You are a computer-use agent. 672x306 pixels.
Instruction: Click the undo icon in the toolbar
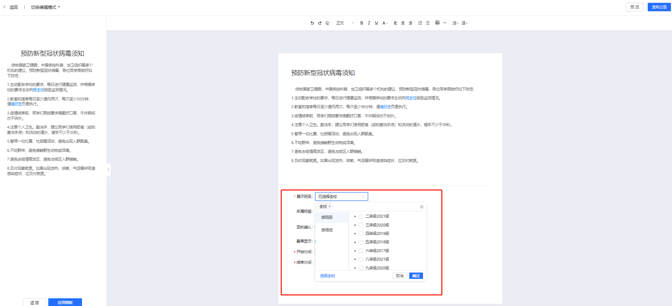click(x=312, y=23)
